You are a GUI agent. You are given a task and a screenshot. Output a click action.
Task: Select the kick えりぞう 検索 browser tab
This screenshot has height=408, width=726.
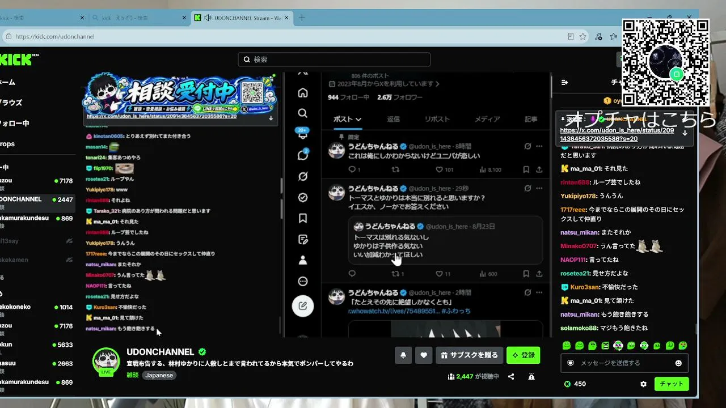point(138,18)
